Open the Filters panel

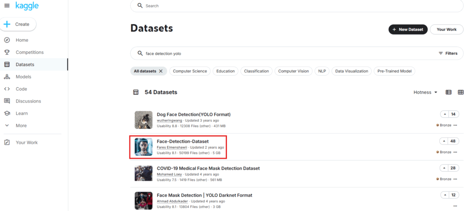coord(448,54)
